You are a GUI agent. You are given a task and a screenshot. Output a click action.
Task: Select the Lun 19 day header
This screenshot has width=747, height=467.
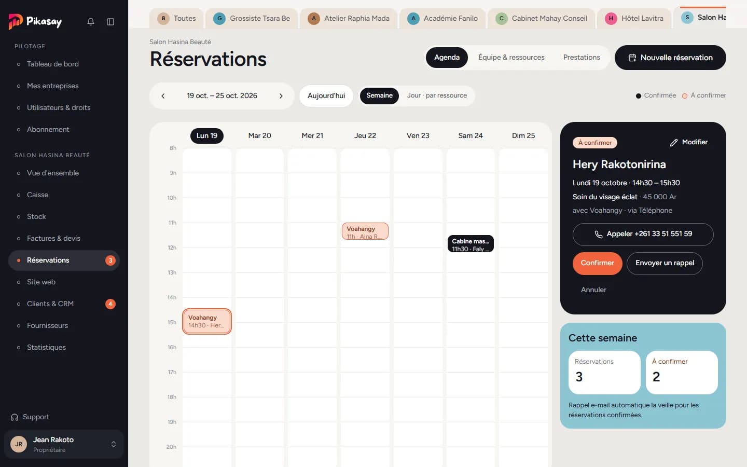(207, 135)
